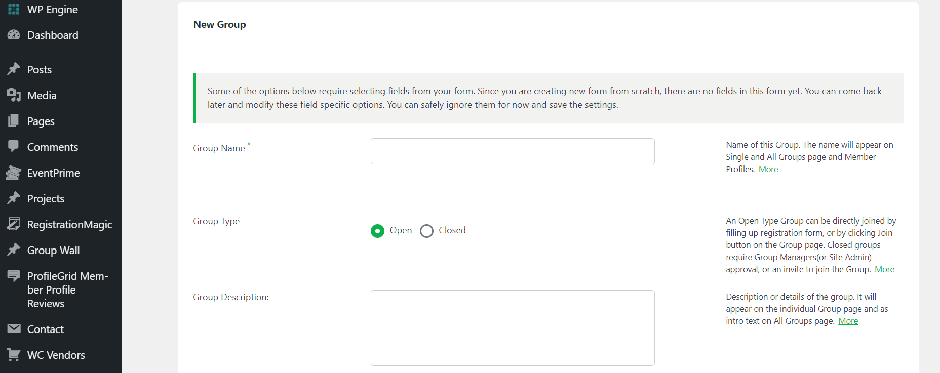
Task: Click the EventPrime plugin icon
Action: 14,173
